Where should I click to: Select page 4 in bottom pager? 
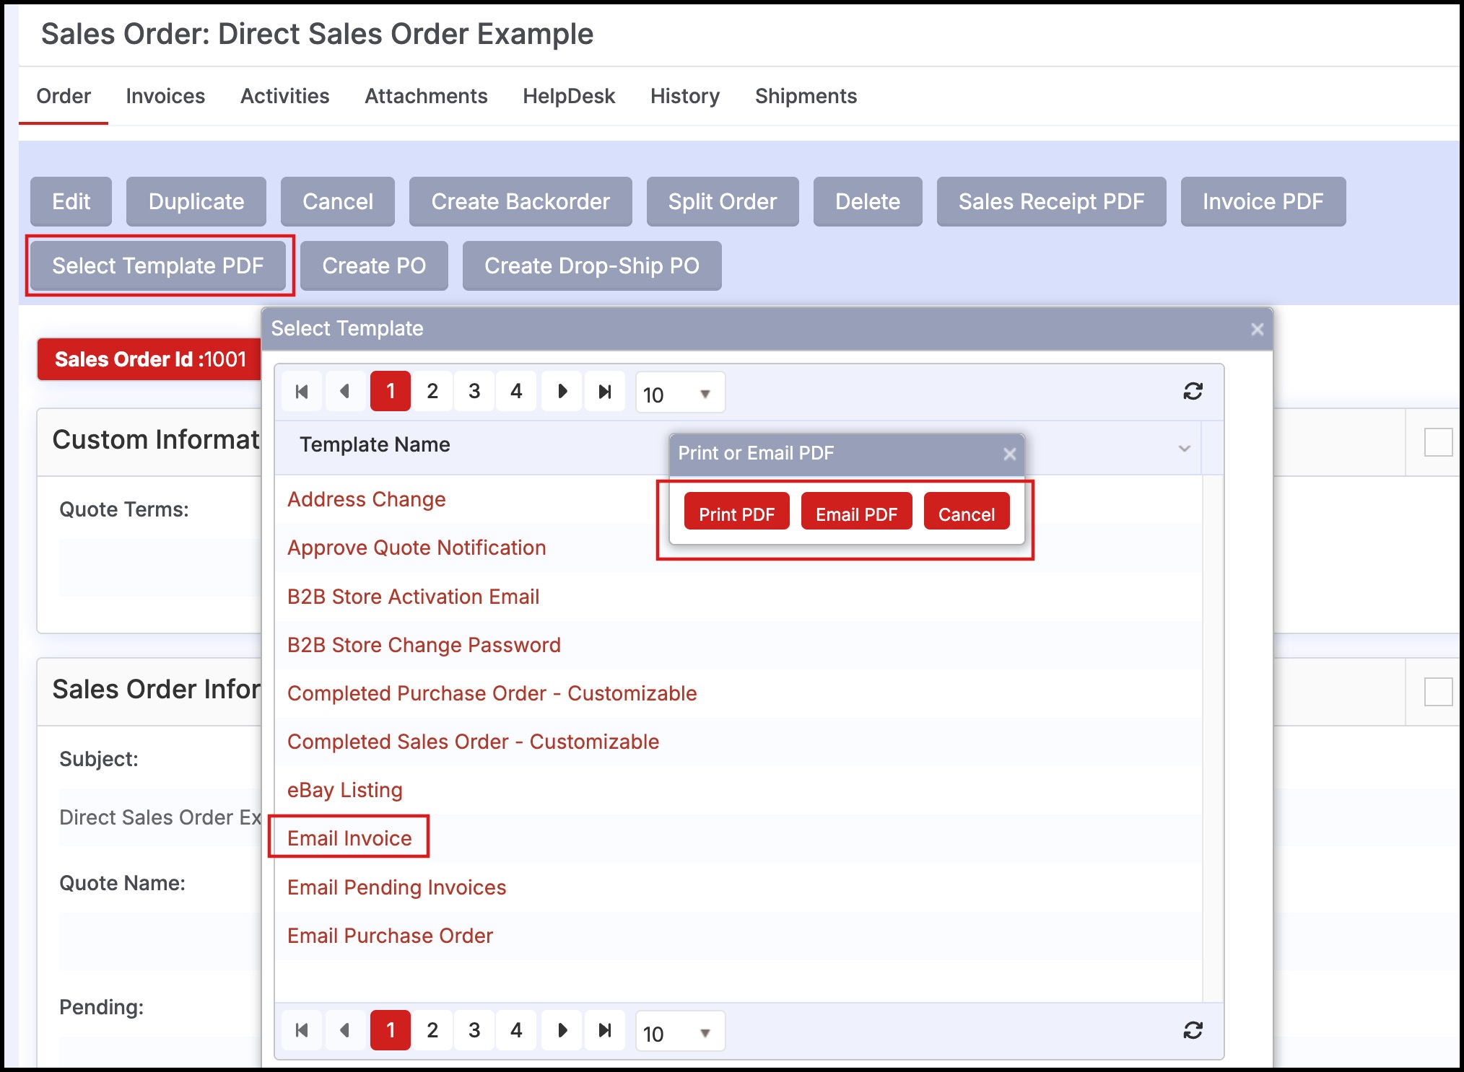click(x=515, y=1030)
